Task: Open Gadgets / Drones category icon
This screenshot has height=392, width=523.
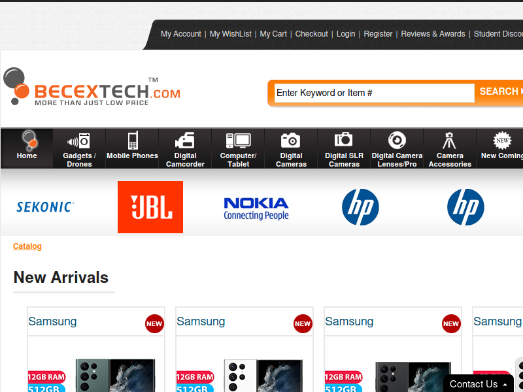Action: coord(78,140)
